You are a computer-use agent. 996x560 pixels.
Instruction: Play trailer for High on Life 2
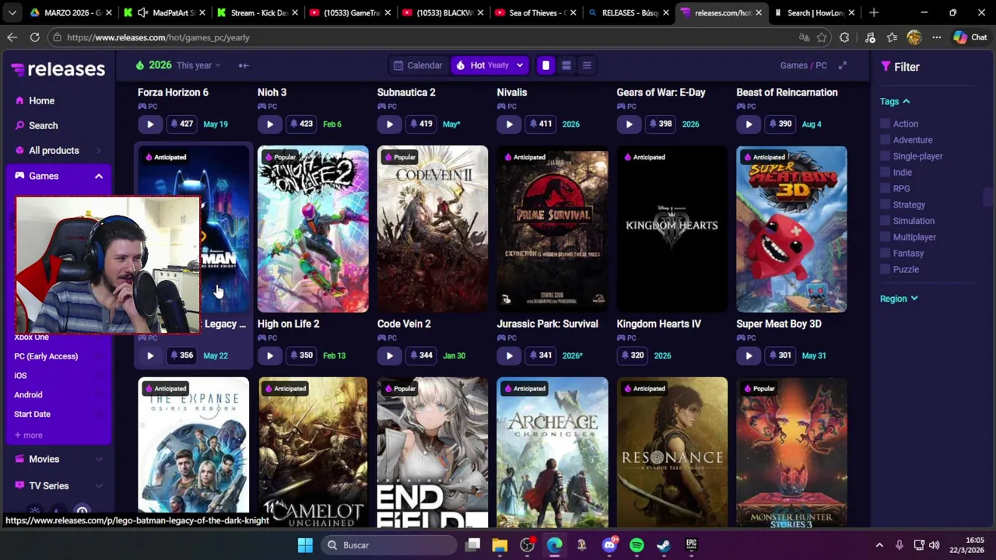pos(270,355)
